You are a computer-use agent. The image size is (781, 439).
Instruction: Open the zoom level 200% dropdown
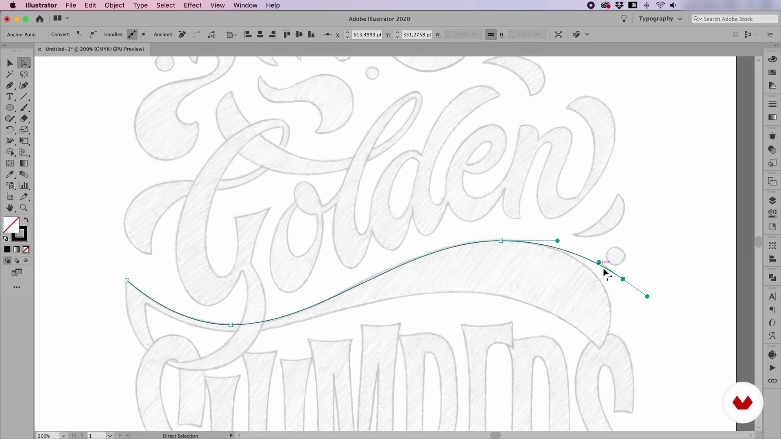[x=63, y=435]
